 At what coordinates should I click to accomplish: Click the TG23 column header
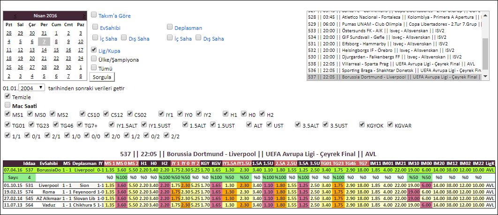(x=338, y=164)
